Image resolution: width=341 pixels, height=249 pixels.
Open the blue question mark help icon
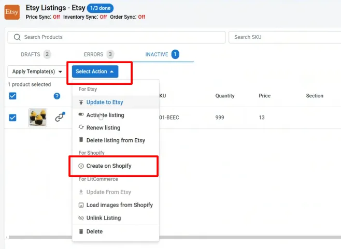[x=57, y=96]
